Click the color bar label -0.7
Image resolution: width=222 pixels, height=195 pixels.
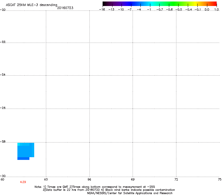[160, 10]
